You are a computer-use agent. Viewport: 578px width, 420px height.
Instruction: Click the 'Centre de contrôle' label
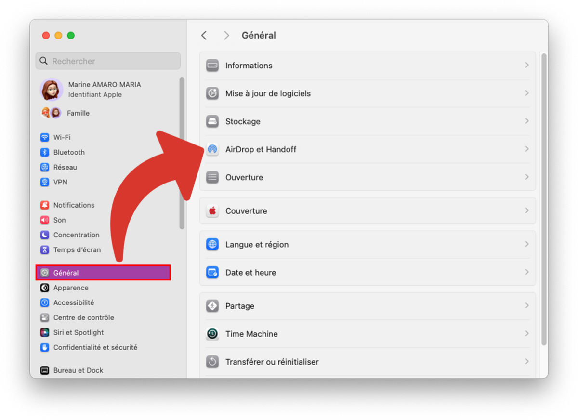84,318
